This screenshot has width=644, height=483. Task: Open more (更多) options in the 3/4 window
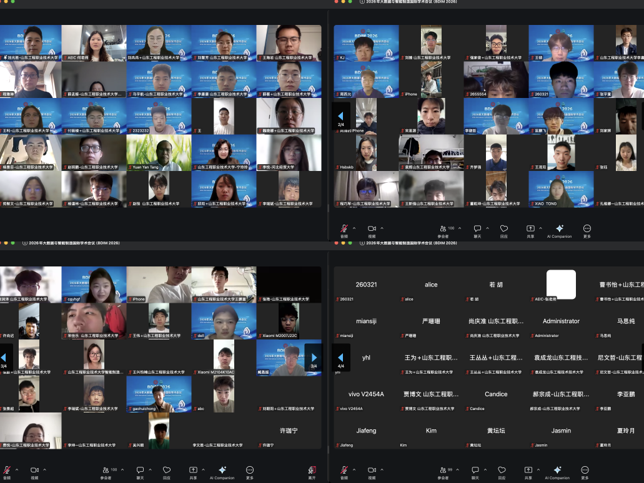point(250,471)
